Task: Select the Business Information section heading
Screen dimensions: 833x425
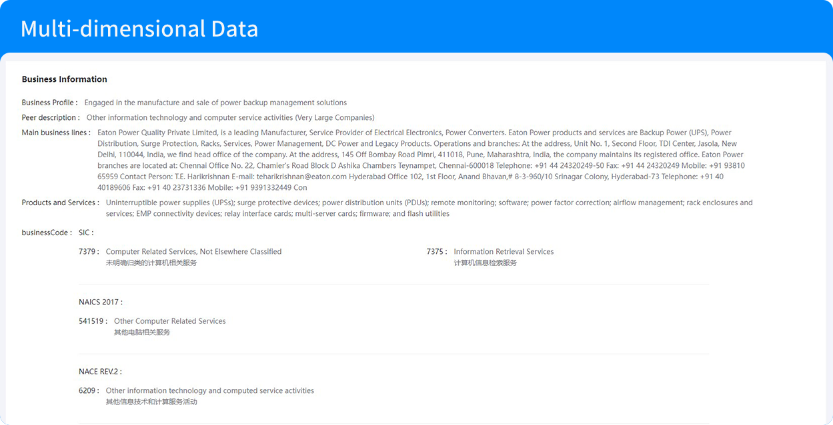Action: 64,79
